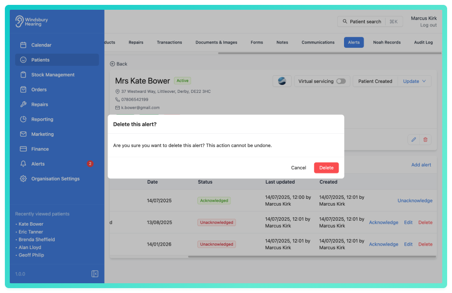Collapse the sidebar with the panel icon
452x293 pixels.
pyautogui.click(x=95, y=273)
